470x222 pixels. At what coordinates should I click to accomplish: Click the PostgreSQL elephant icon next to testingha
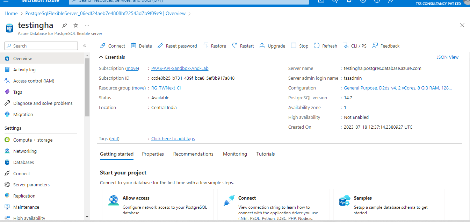tap(10, 28)
